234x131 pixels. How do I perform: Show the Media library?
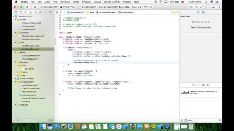[208, 85]
